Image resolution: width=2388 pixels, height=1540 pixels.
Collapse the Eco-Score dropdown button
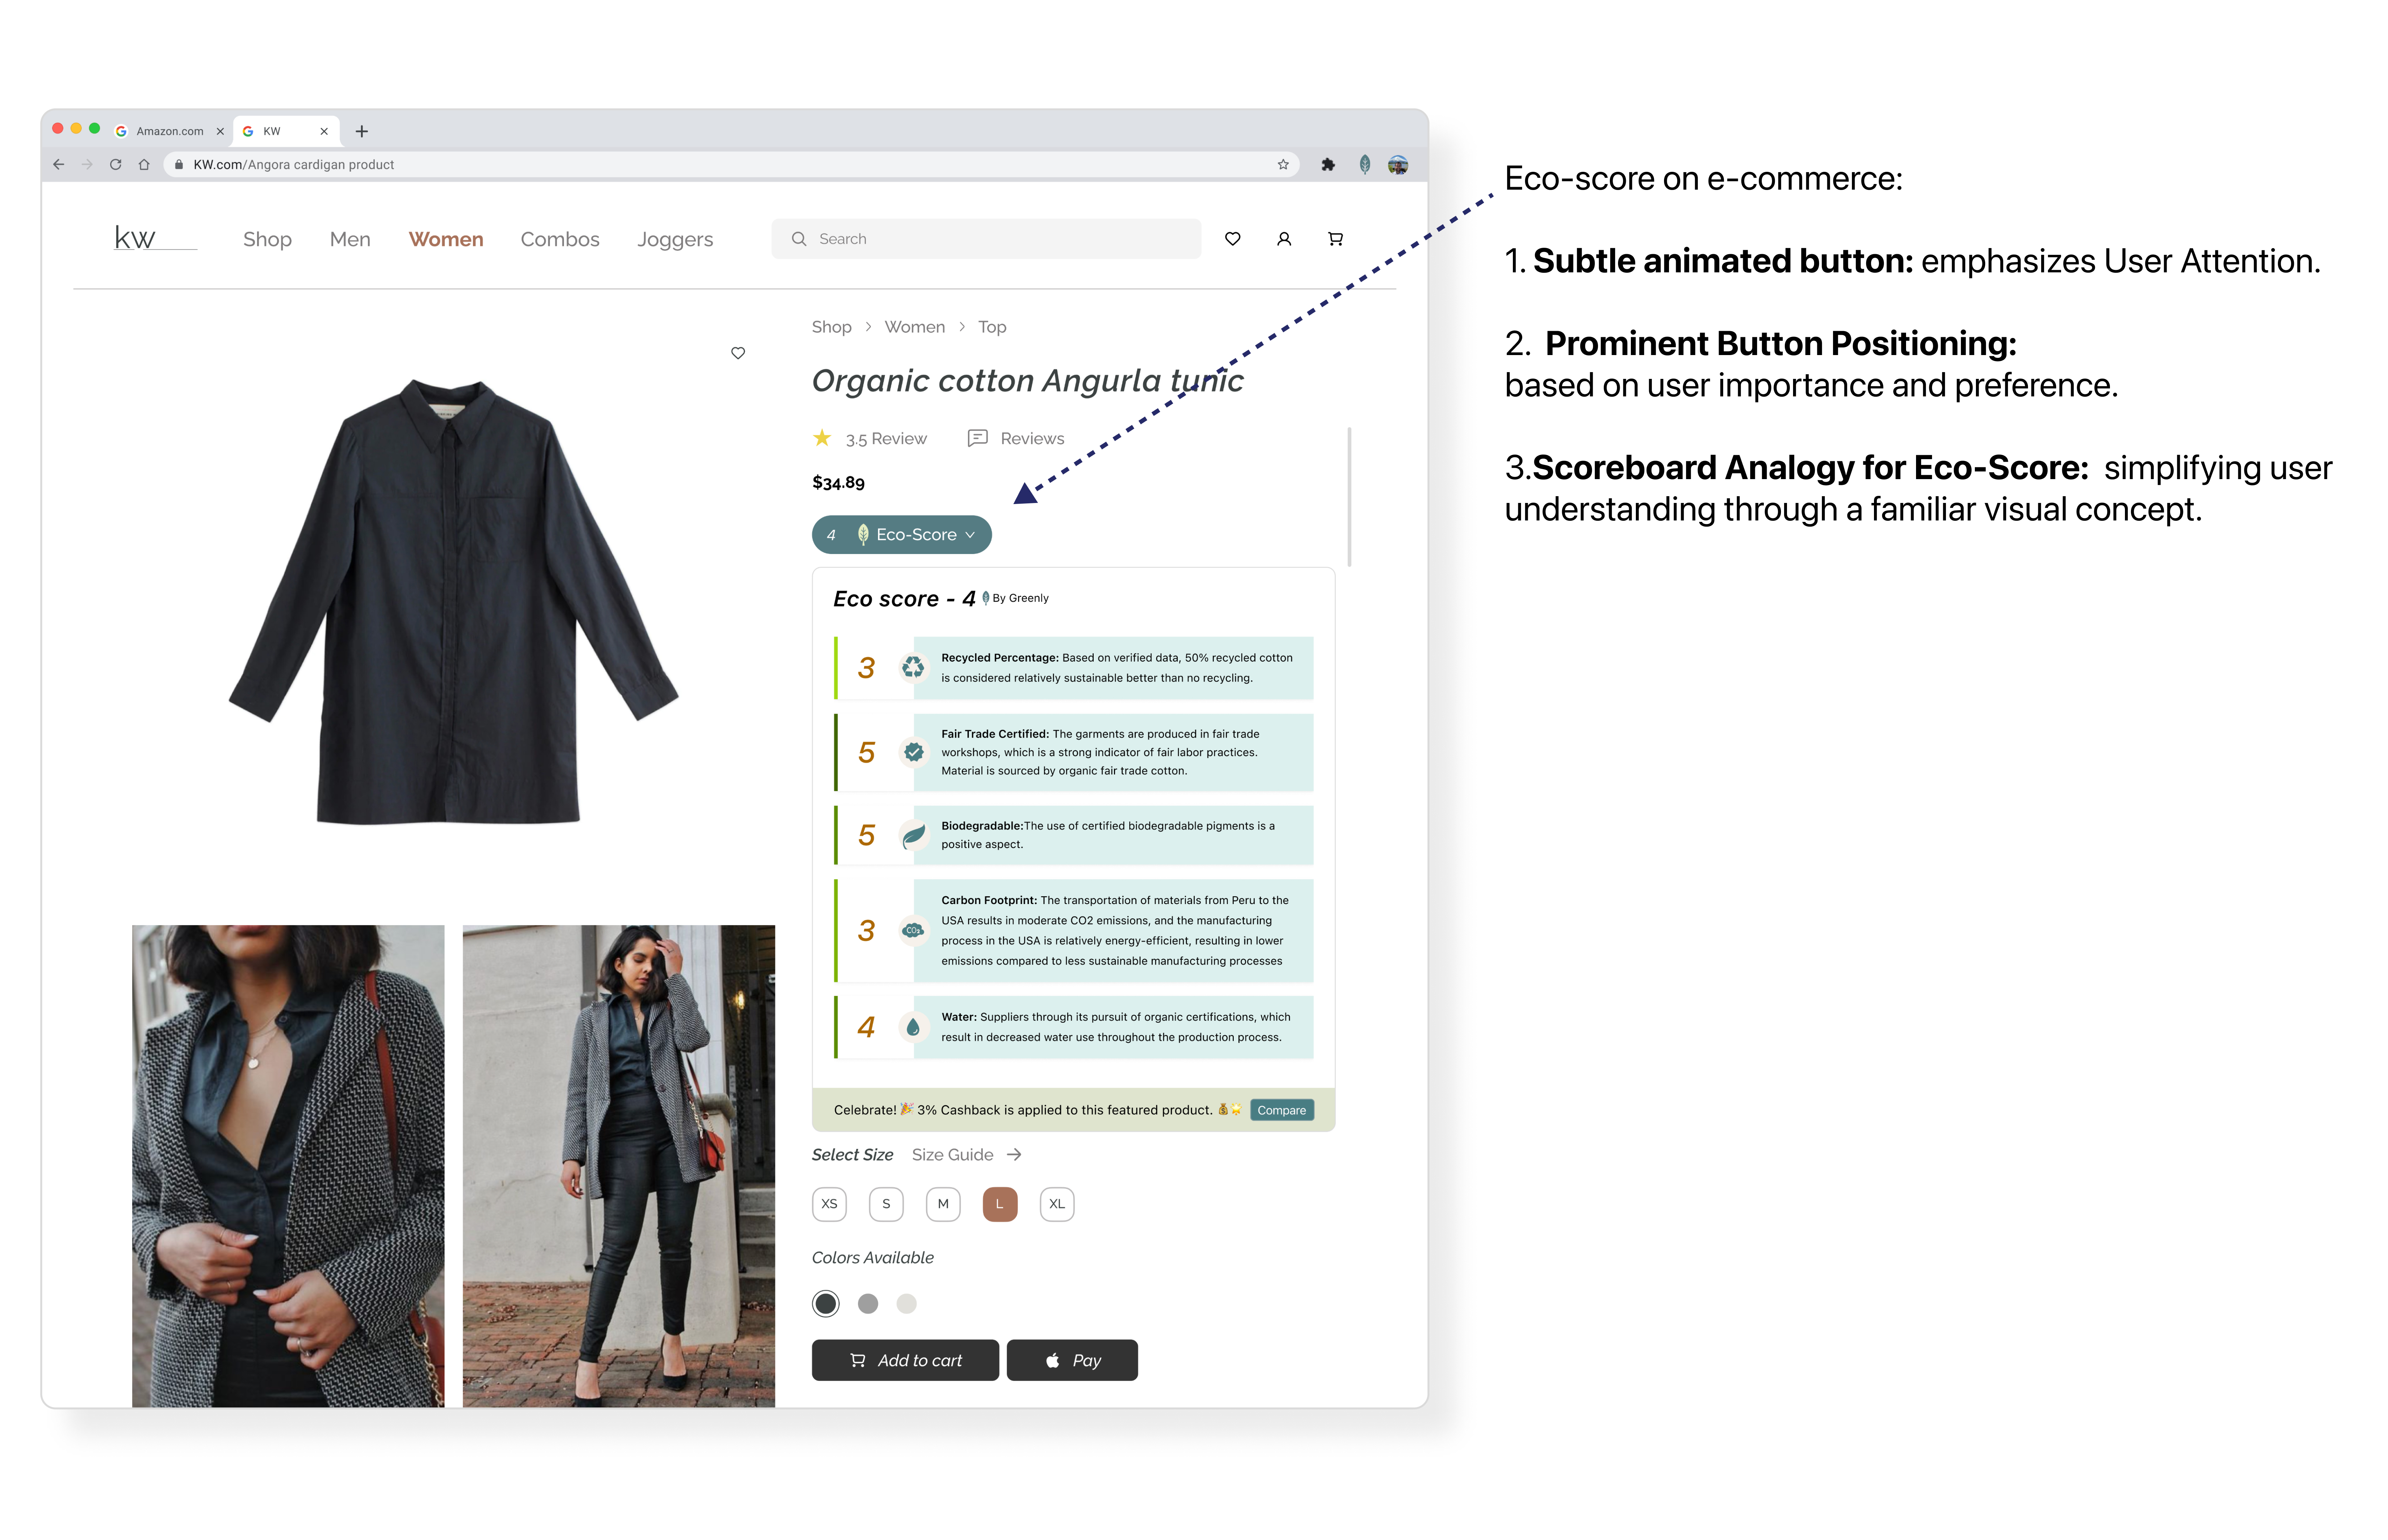[x=902, y=535]
